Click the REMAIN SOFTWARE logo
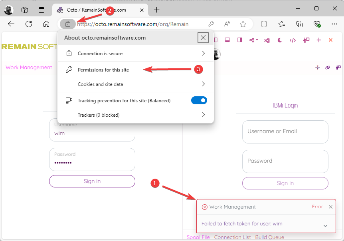The width and height of the screenshot is (344, 241). [30, 47]
